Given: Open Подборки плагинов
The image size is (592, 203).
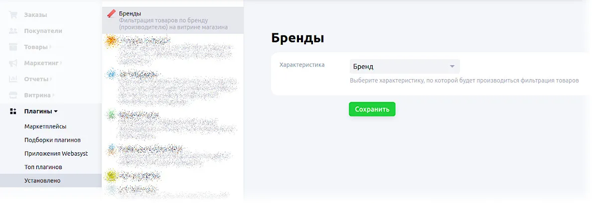Looking at the screenshot, I should tap(52, 140).
